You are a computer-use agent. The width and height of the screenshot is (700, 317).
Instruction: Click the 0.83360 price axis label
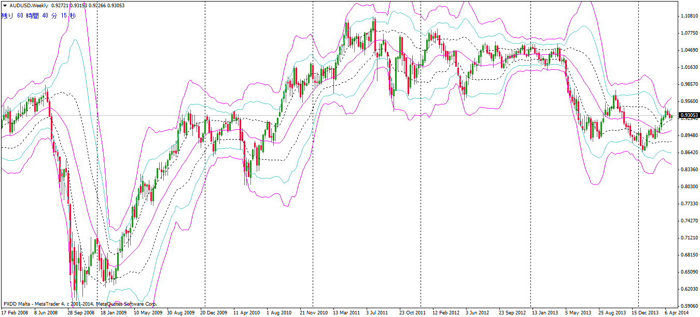[x=689, y=170]
